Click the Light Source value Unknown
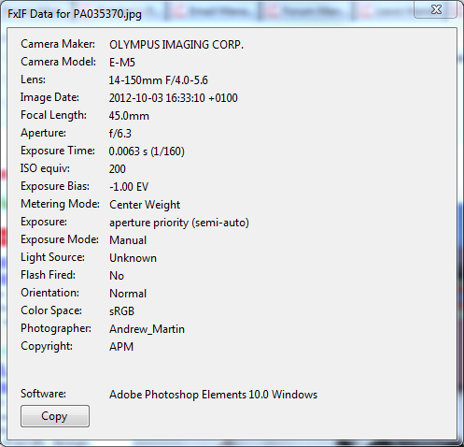 pos(133,258)
